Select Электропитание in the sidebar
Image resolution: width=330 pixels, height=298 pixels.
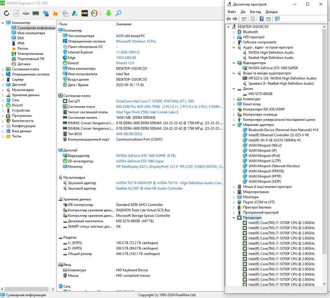click(30, 54)
